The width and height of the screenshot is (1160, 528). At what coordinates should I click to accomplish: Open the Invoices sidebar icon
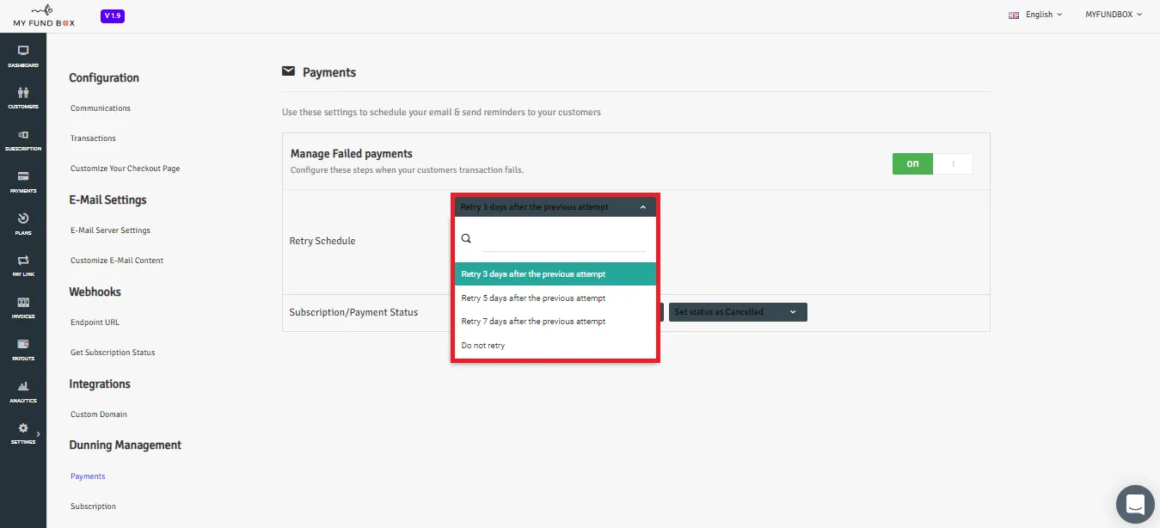point(23,303)
